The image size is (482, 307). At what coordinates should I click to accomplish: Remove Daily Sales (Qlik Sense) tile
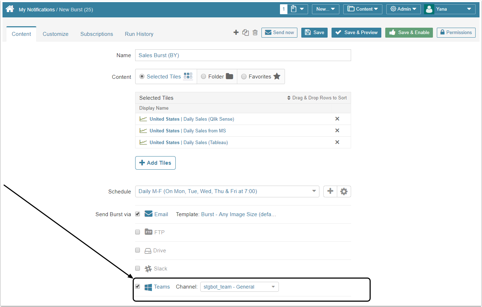(x=337, y=119)
